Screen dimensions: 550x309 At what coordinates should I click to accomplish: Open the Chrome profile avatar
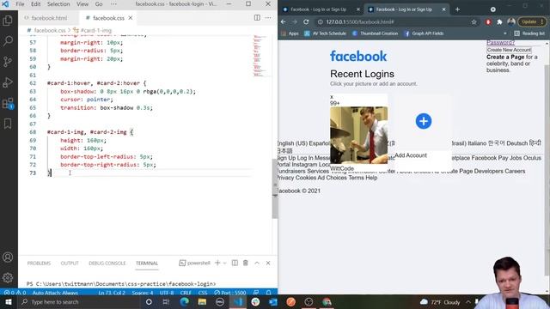tap(511, 21)
